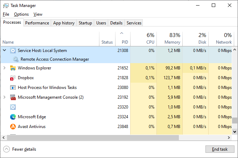238x158 pixels.
Task: Click the Fewer details circle arrow icon
Action: pos(6,149)
